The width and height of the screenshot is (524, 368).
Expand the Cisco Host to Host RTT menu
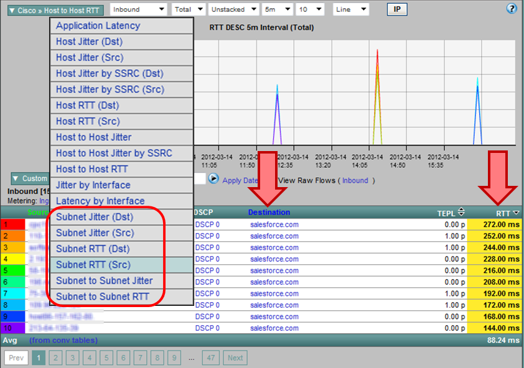coord(55,11)
